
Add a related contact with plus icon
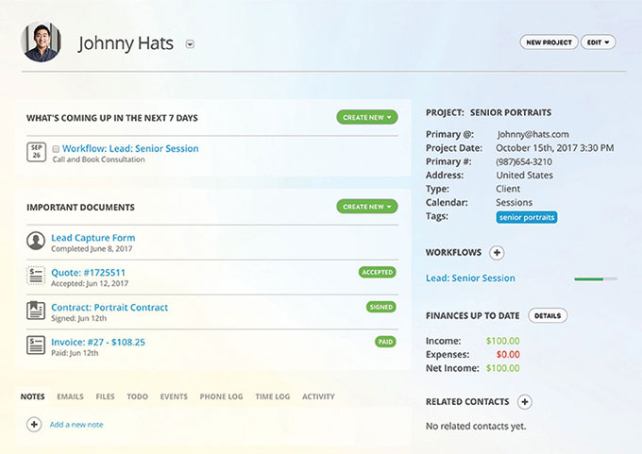(x=525, y=402)
